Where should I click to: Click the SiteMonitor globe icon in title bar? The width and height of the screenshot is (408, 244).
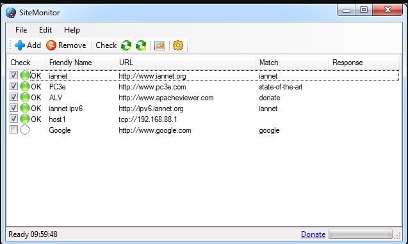(x=11, y=13)
